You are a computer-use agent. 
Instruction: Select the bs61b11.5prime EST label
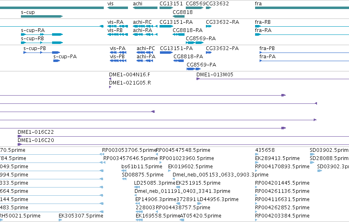(142, 167)
